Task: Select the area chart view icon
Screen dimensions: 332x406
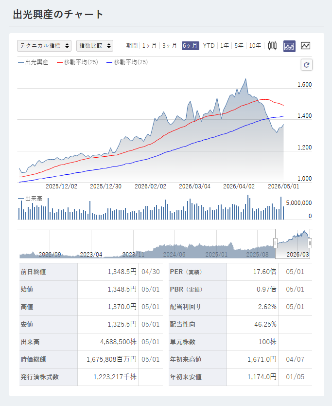Action: (x=289, y=46)
